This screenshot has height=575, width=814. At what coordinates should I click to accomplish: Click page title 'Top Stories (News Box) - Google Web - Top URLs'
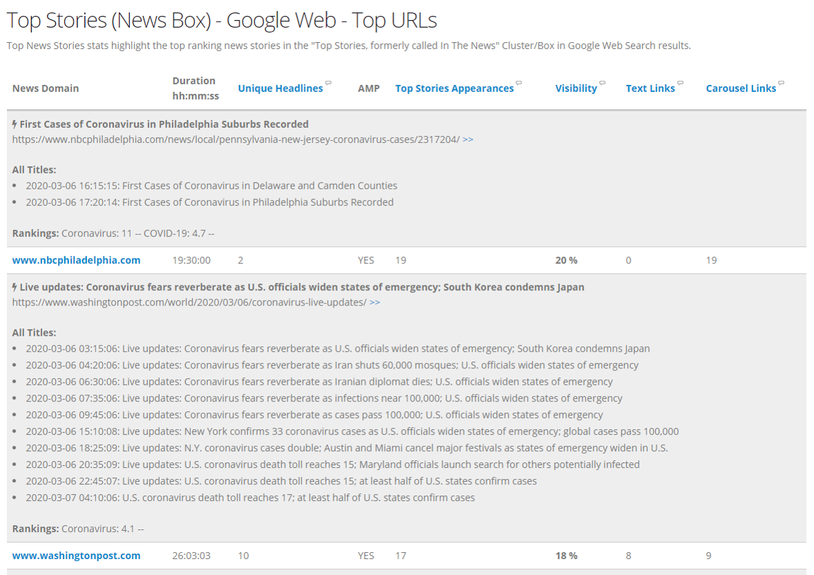coord(222,21)
